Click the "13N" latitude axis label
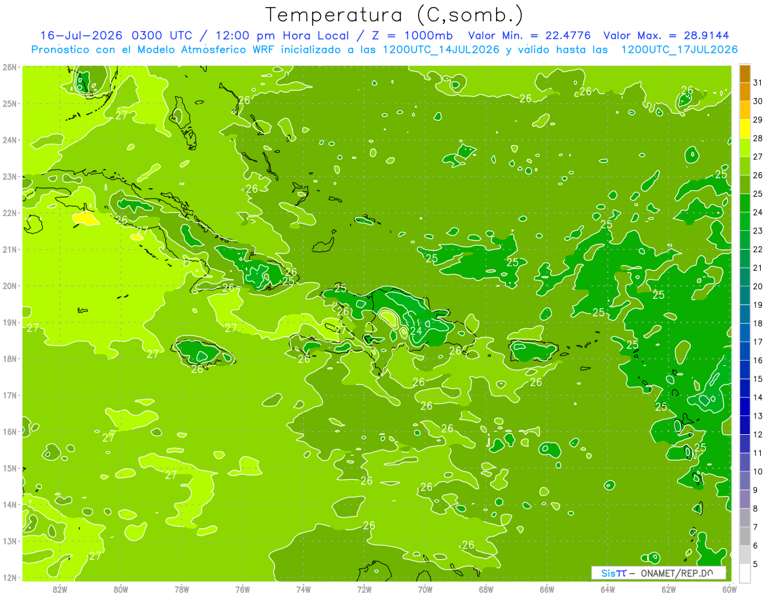This screenshot has height=598, width=775. pos(10,541)
